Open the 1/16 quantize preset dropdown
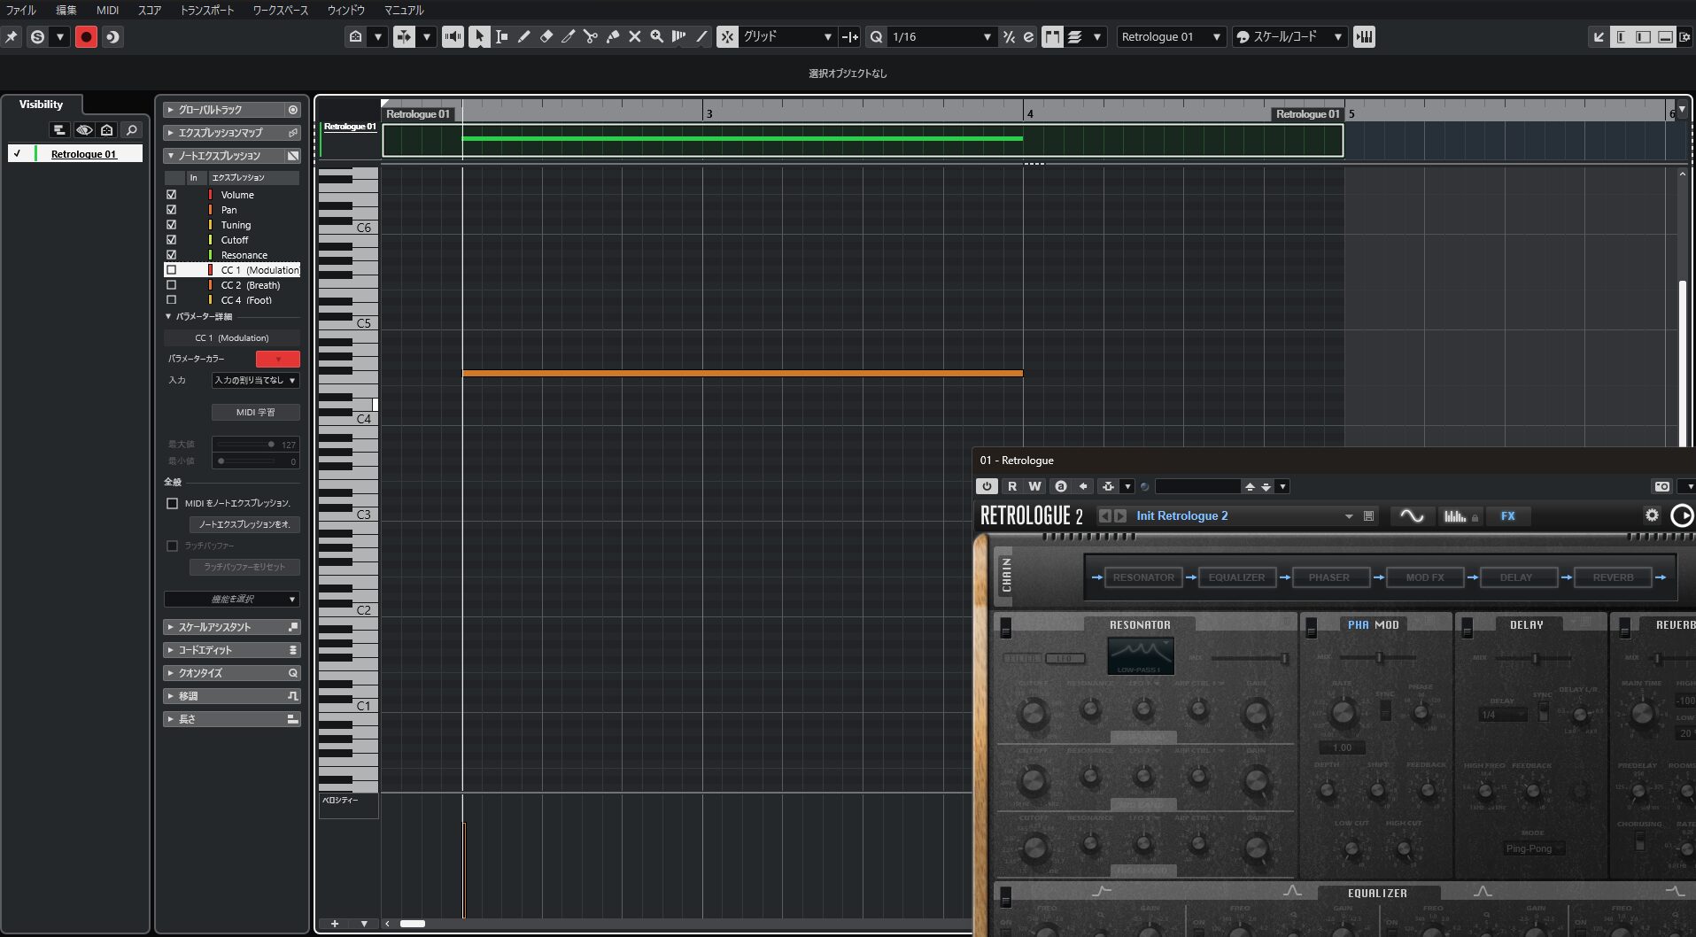This screenshot has width=1696, height=937. [x=941, y=36]
